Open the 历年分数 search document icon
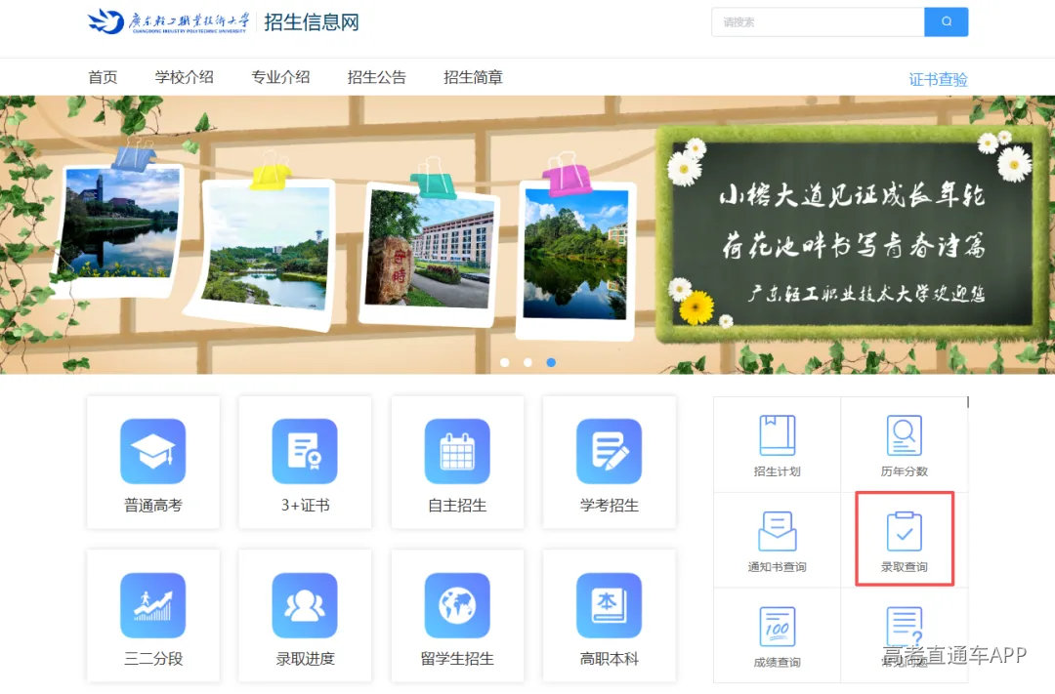 click(x=905, y=435)
